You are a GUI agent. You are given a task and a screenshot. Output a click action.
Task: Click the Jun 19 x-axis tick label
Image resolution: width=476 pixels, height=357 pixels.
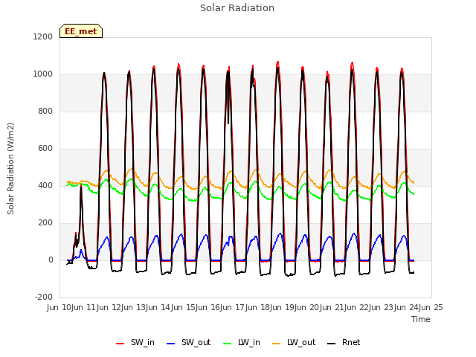tap(283, 307)
